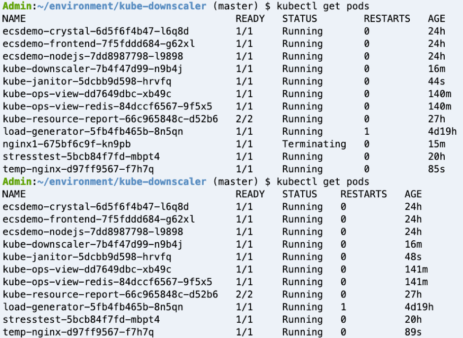Click restarts value 1 in second listing
463x338 pixels.
coord(343,307)
